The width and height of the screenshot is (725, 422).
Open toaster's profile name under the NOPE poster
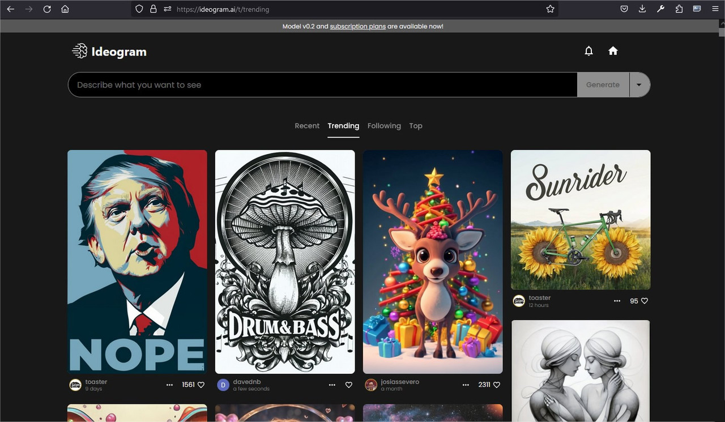(x=96, y=382)
